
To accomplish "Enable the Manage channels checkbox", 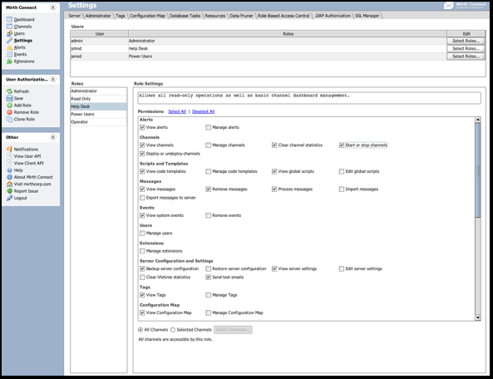I will click(208, 145).
